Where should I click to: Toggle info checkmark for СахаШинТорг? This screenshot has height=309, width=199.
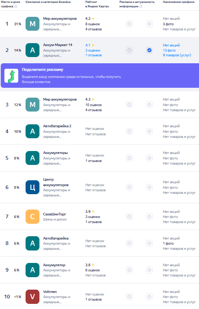[x=149, y=216]
